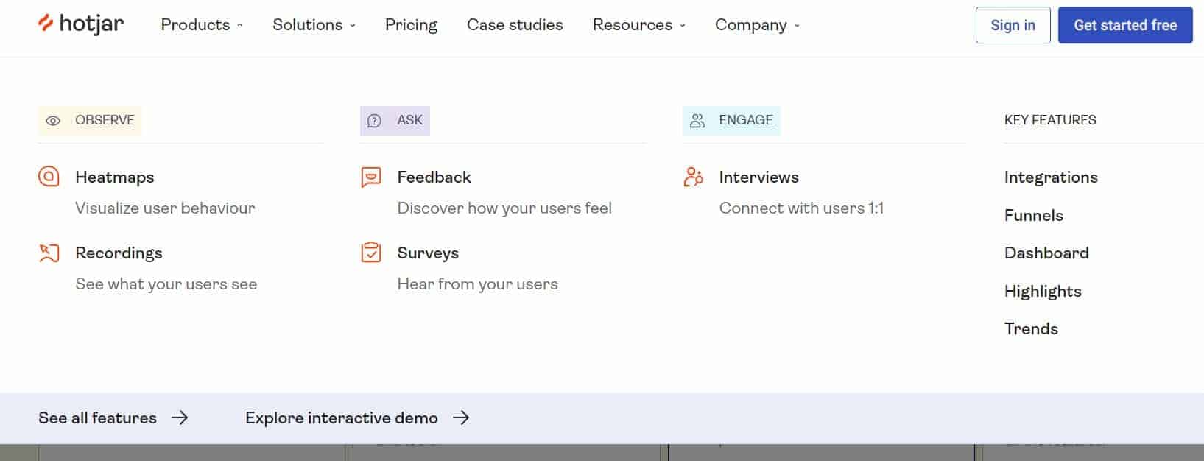Open the Interviews product link
The image size is (1204, 461).
759,177
